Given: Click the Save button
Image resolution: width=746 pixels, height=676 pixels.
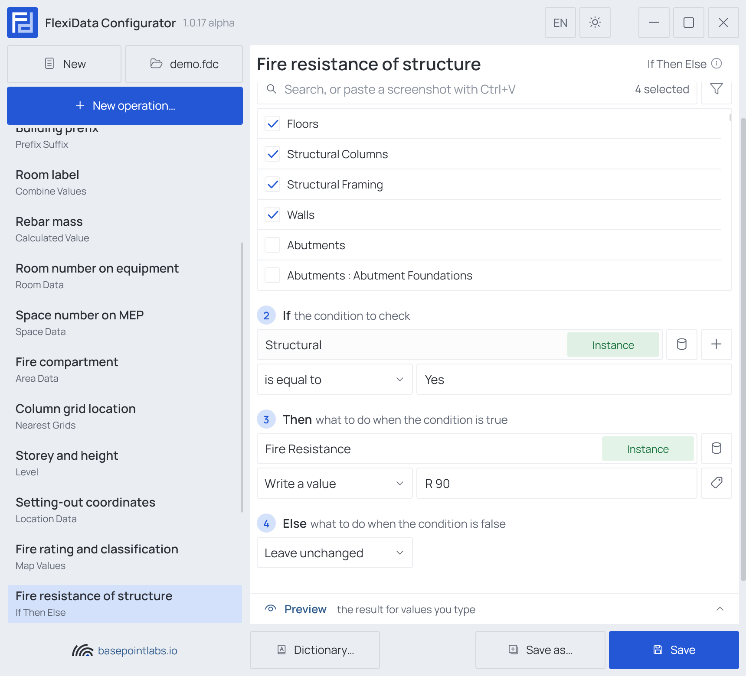Looking at the screenshot, I should 674,650.
